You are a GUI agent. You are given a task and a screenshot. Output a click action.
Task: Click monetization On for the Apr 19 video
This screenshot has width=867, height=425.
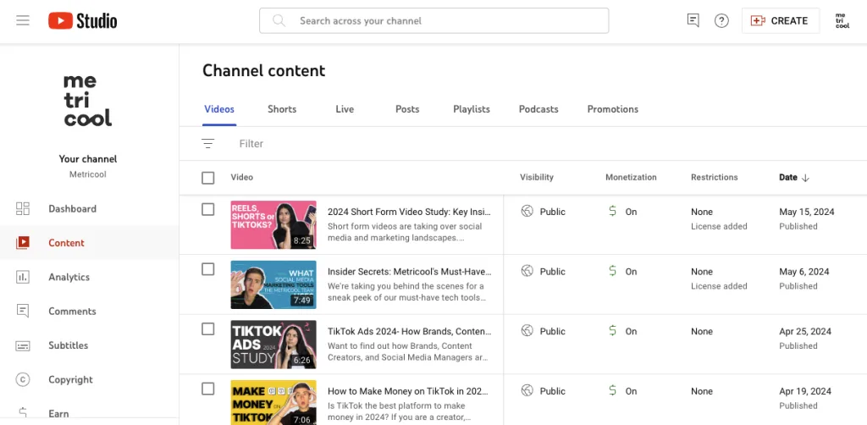pyautogui.click(x=631, y=391)
